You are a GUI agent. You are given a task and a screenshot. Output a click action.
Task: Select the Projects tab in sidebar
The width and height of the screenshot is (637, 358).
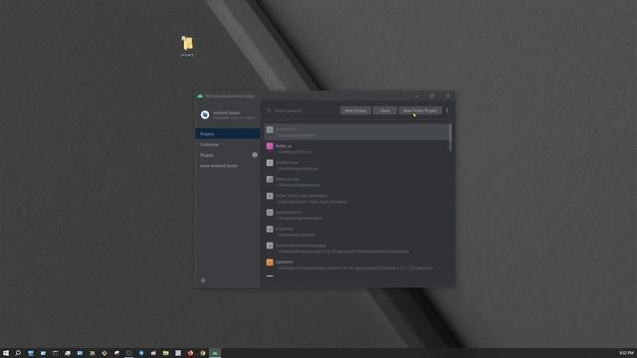coord(227,133)
